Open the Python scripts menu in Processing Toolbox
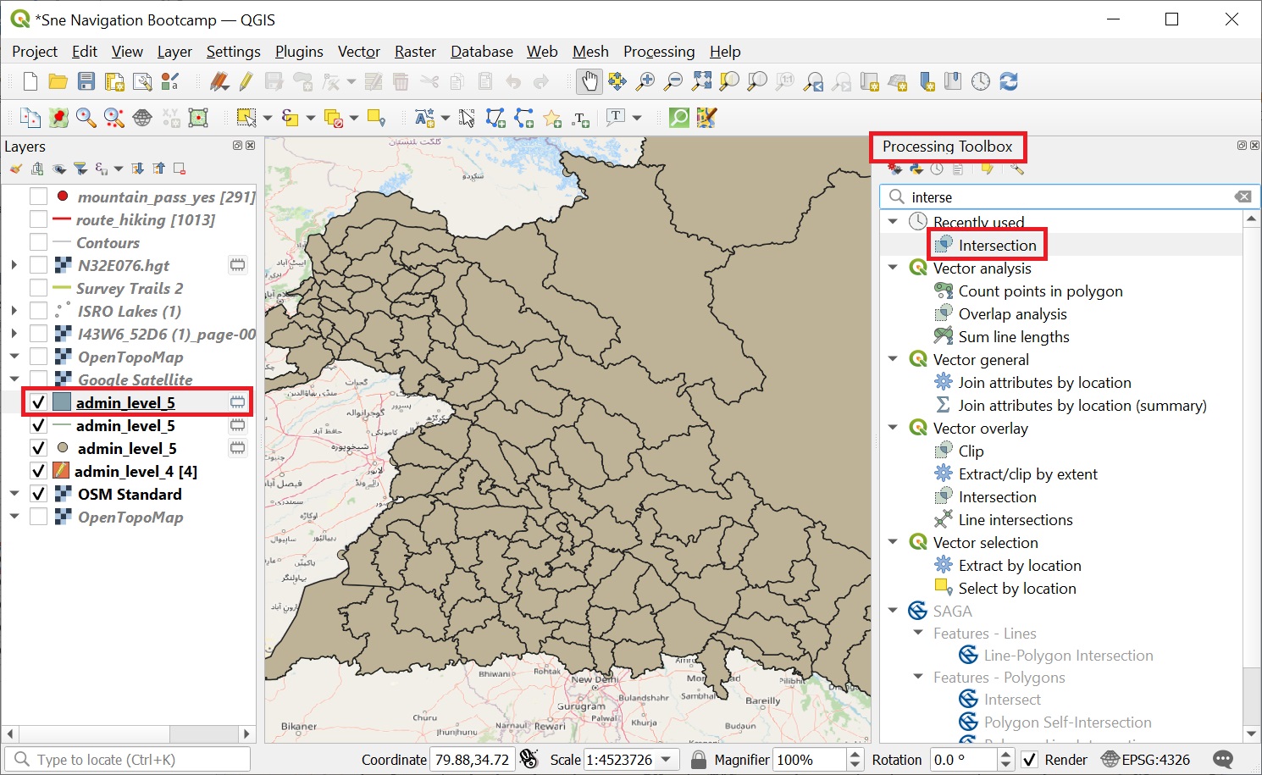The height and width of the screenshot is (775, 1262). [x=916, y=169]
